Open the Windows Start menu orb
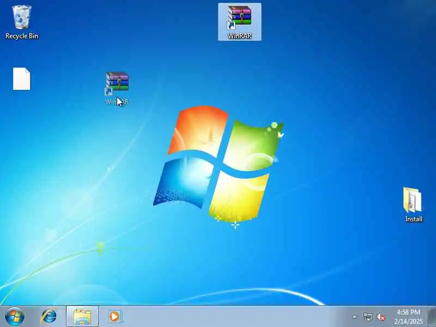The height and width of the screenshot is (327, 436). (x=15, y=317)
